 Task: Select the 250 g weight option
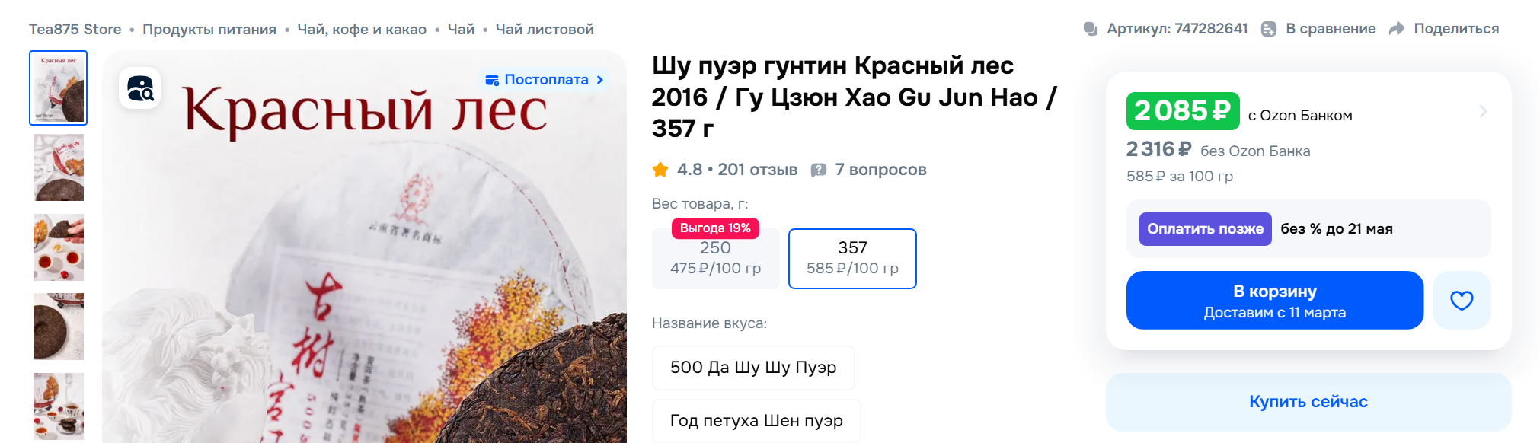(x=715, y=259)
